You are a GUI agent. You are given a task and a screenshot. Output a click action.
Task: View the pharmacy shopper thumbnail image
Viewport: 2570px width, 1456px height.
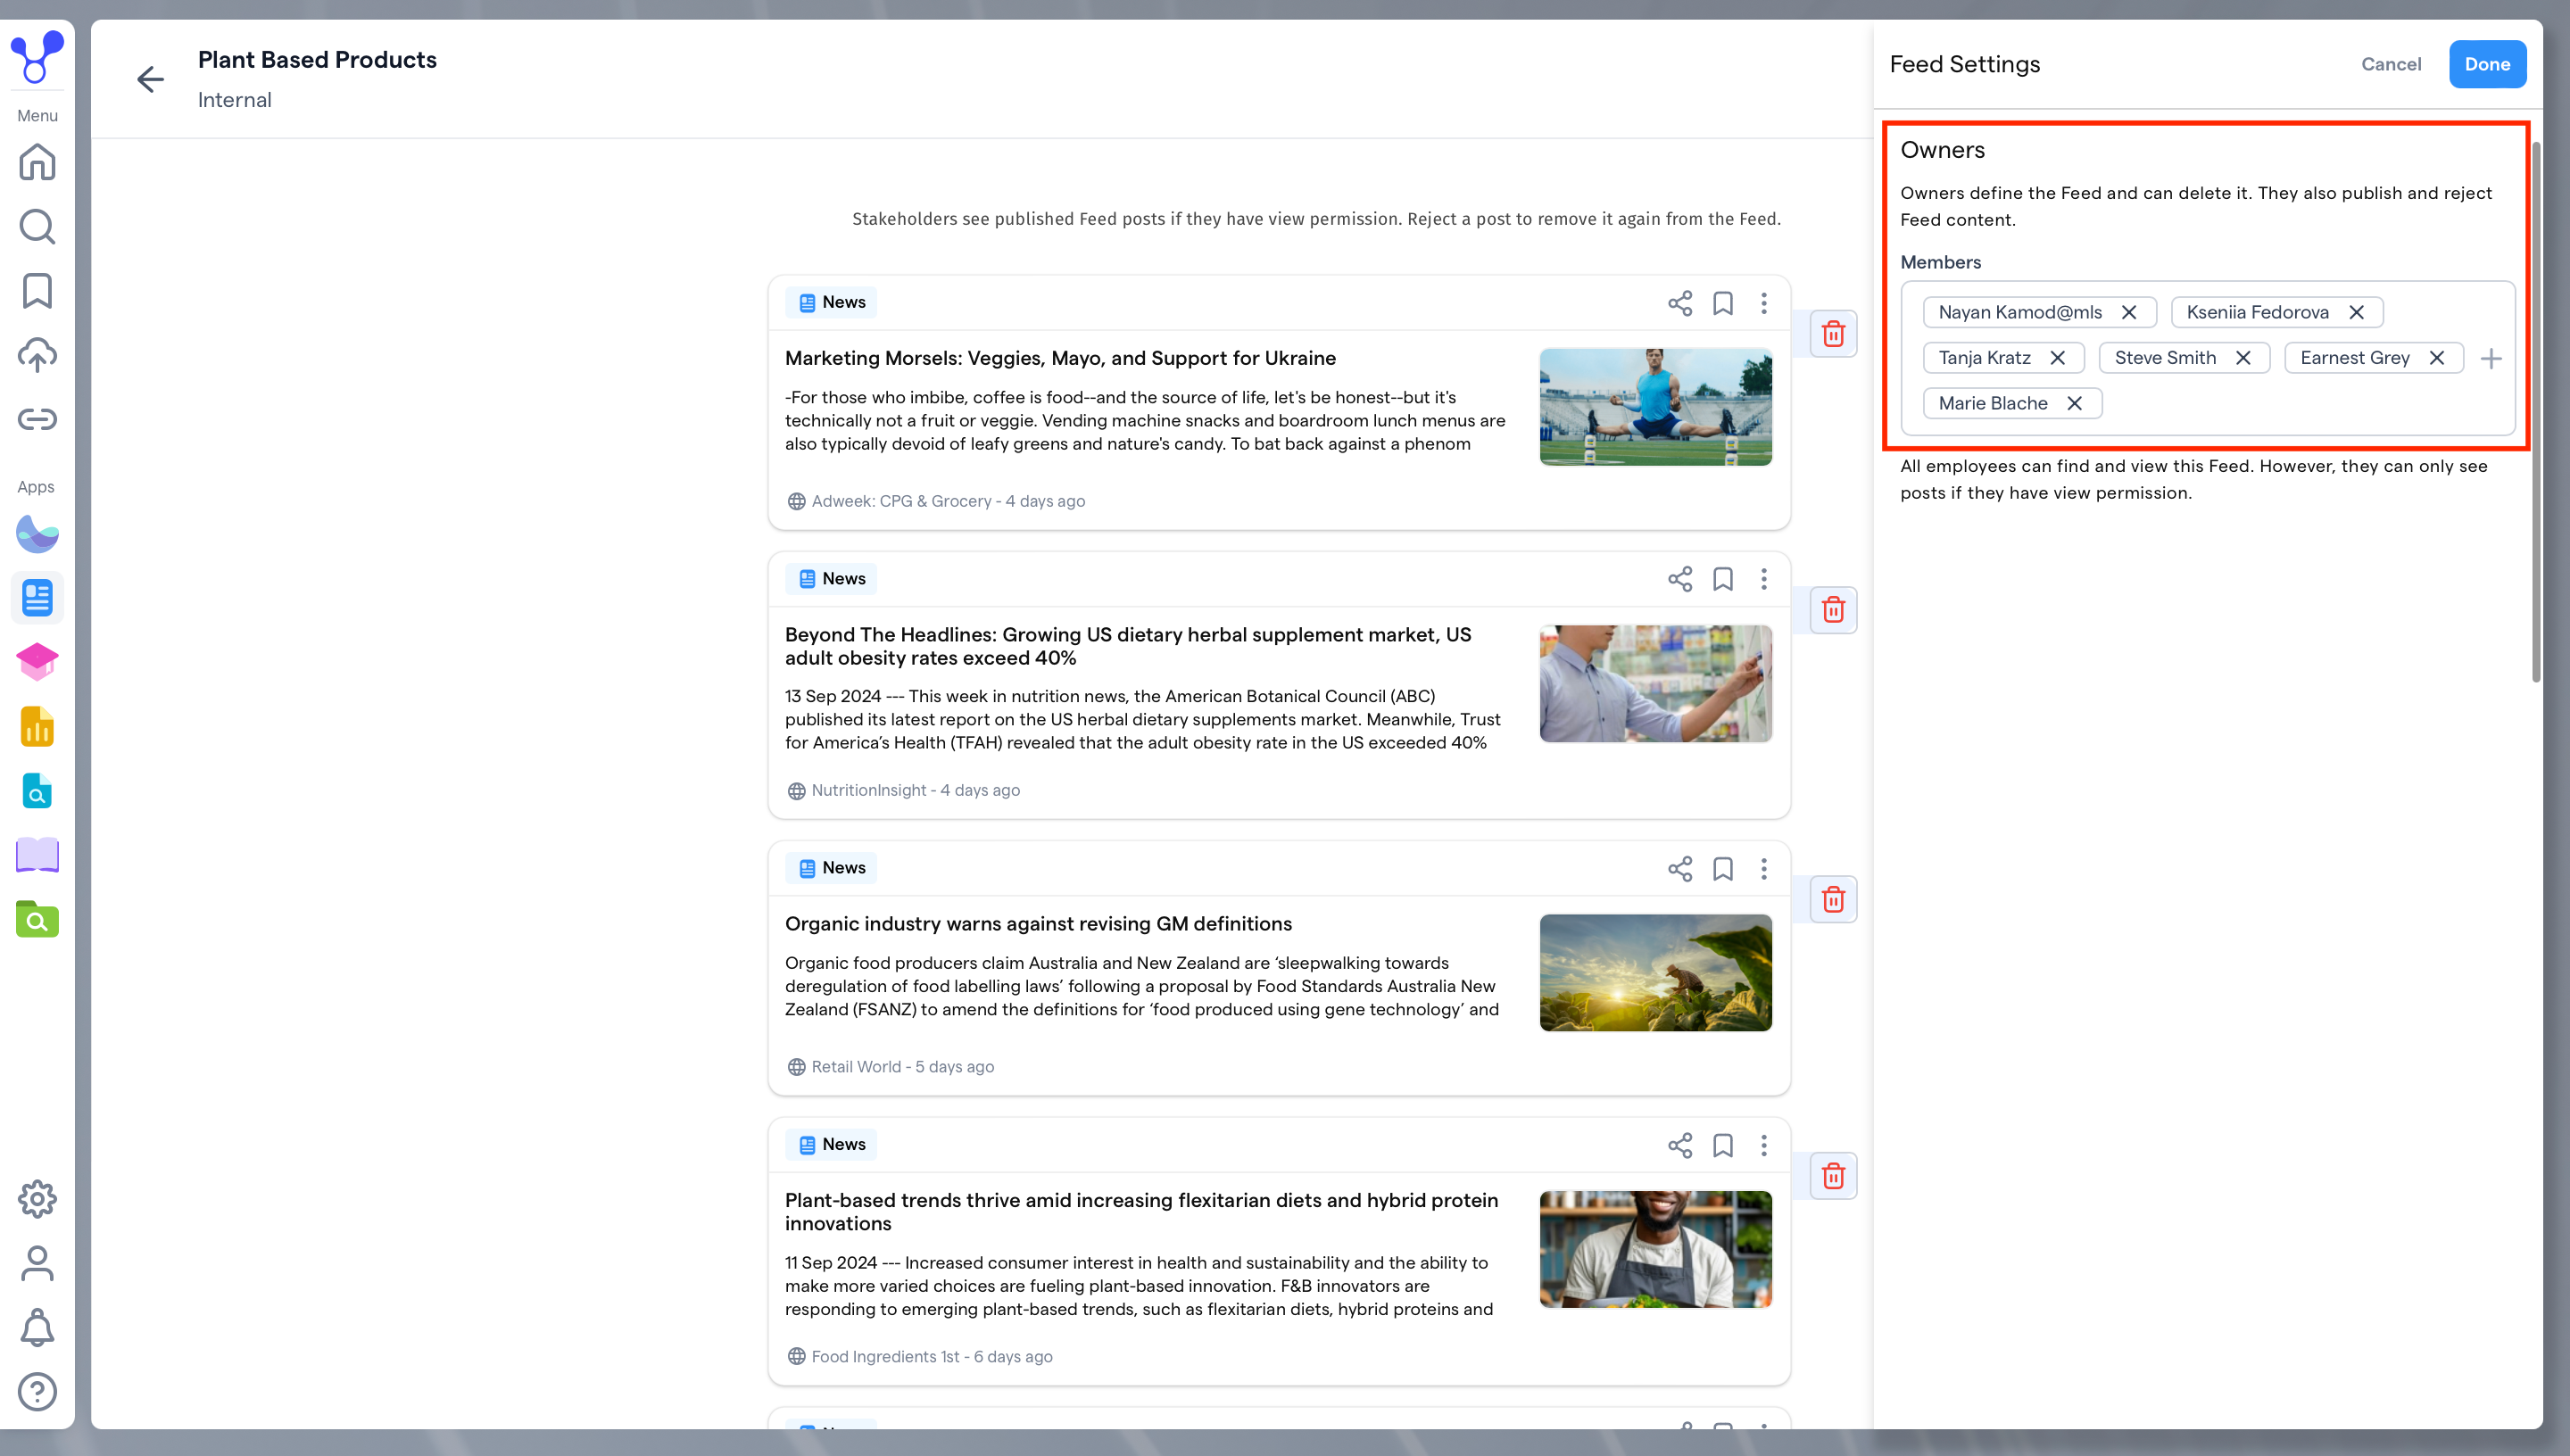tap(1656, 684)
